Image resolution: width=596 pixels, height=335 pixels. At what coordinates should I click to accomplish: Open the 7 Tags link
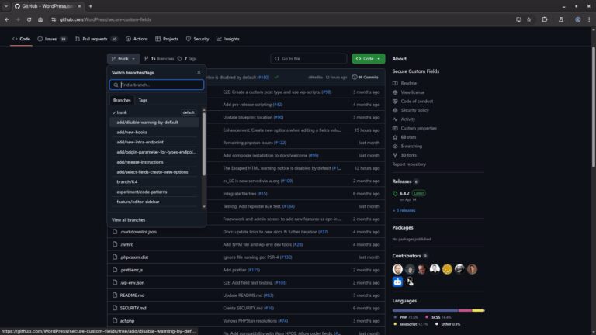point(187,59)
